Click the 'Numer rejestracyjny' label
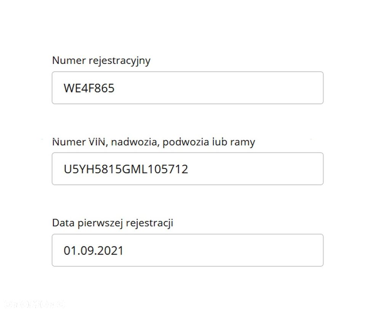The width and height of the screenshot is (381, 312). [x=101, y=61]
